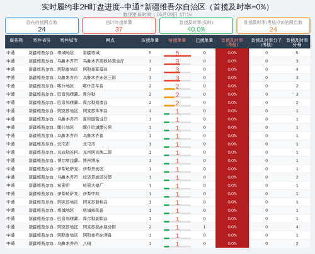The image size is (315, 254).
Task: Click the 服务商 column header
Action: (x=16, y=40)
